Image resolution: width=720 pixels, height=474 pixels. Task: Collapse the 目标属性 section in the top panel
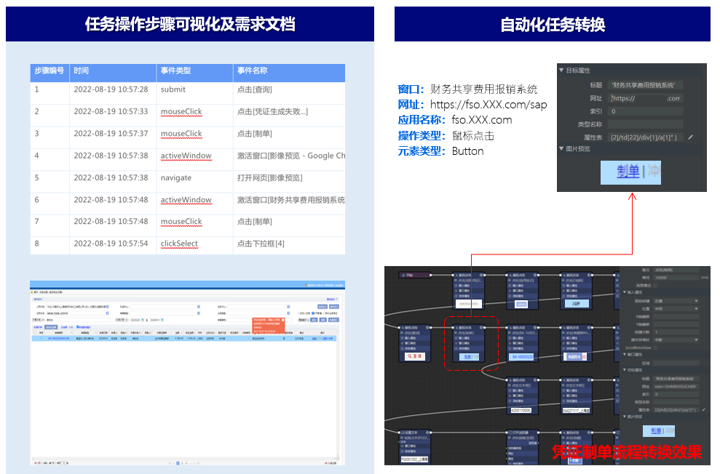pos(562,71)
